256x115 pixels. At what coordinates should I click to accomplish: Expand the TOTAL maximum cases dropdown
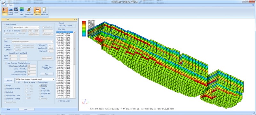pos(35,79)
